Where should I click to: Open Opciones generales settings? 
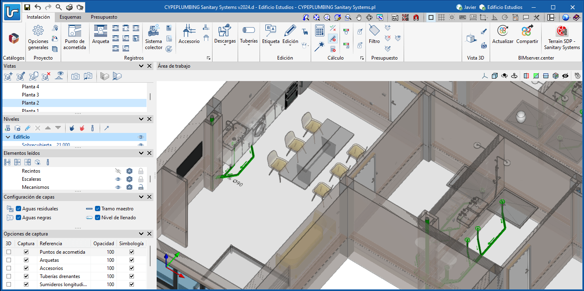pyautogui.click(x=38, y=37)
